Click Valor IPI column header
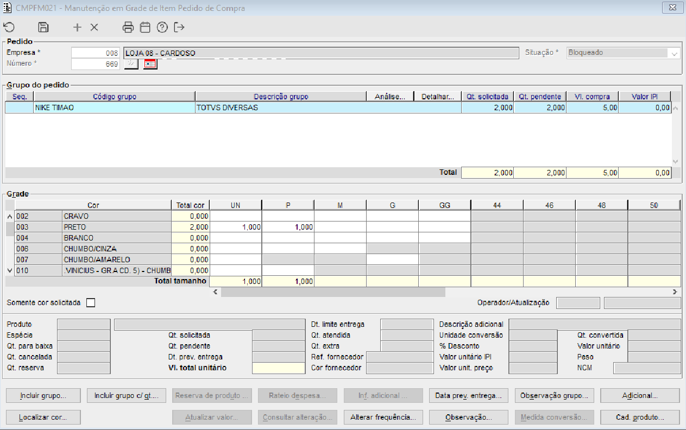This screenshot has width=686, height=430. click(644, 97)
